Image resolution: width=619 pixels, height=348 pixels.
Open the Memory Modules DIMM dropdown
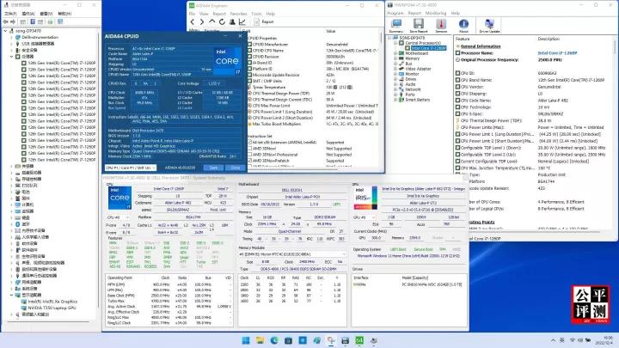(x=292, y=254)
